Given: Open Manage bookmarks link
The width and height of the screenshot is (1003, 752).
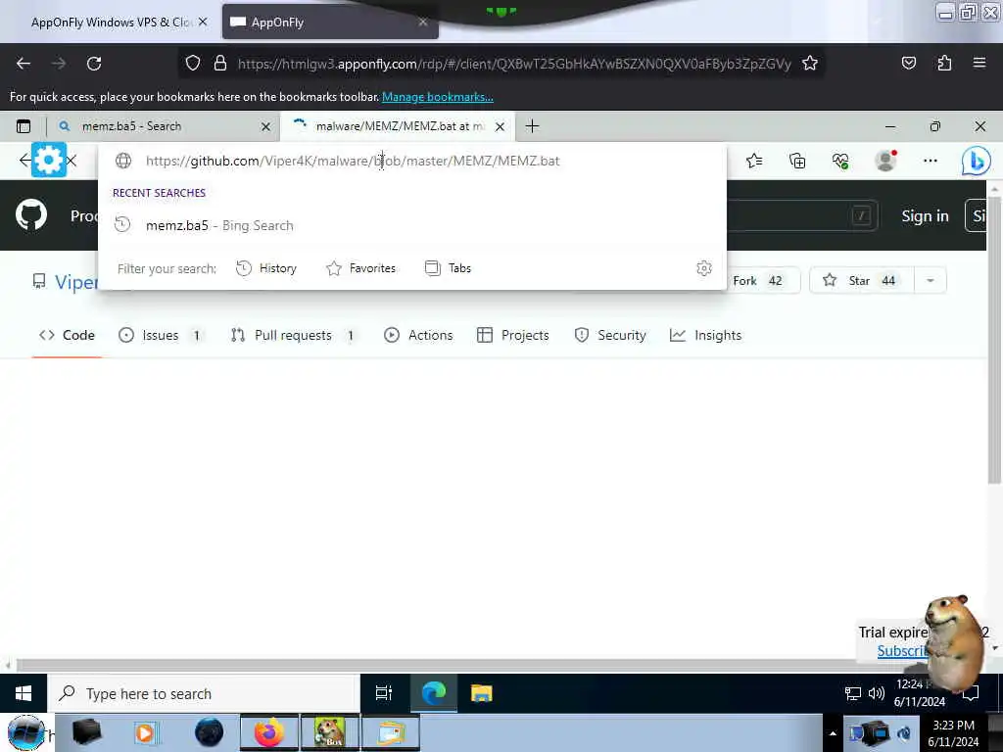Looking at the screenshot, I should (438, 97).
